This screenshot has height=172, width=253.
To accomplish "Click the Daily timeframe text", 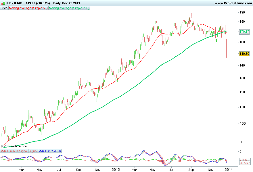I will pos(57,3).
